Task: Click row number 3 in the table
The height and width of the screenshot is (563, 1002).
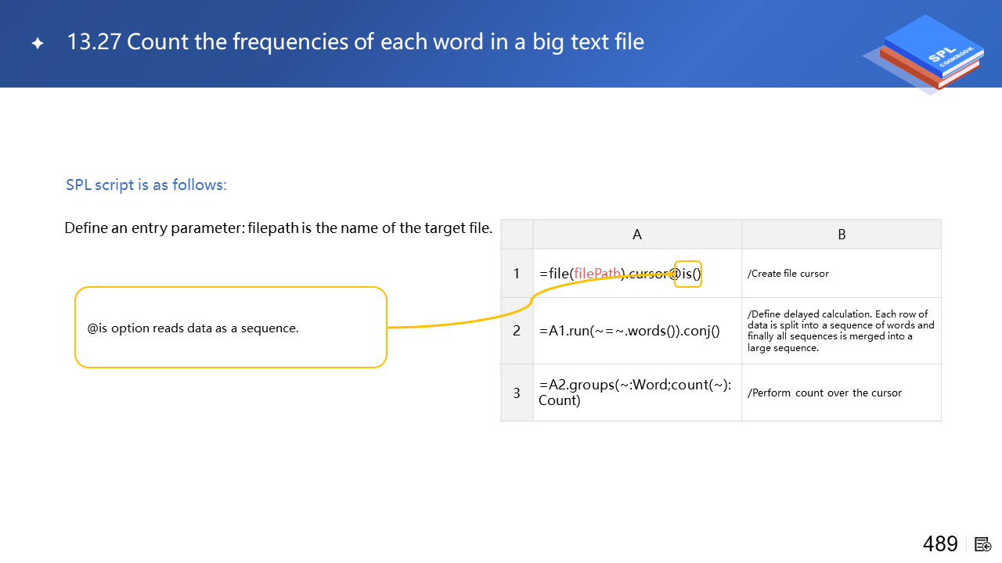Action: click(x=517, y=393)
